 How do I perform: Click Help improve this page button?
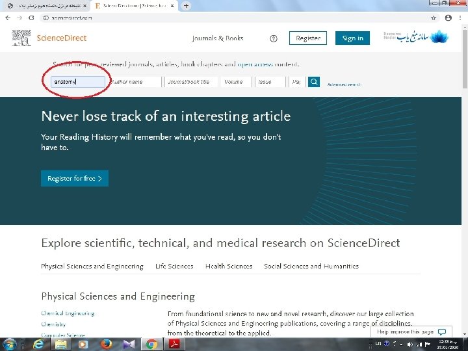411,332
